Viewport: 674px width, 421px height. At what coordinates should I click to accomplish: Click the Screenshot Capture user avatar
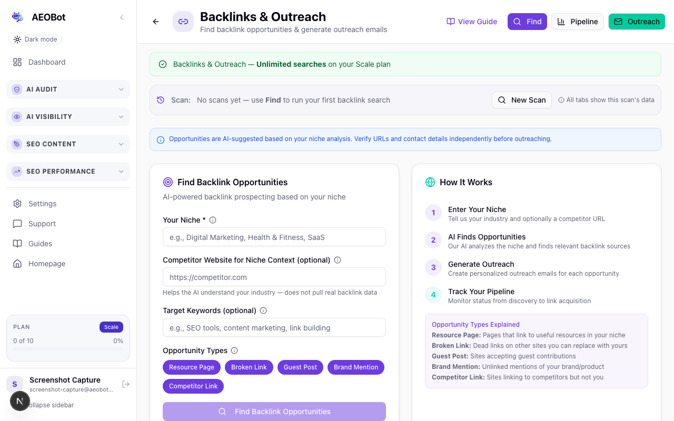[x=15, y=384]
